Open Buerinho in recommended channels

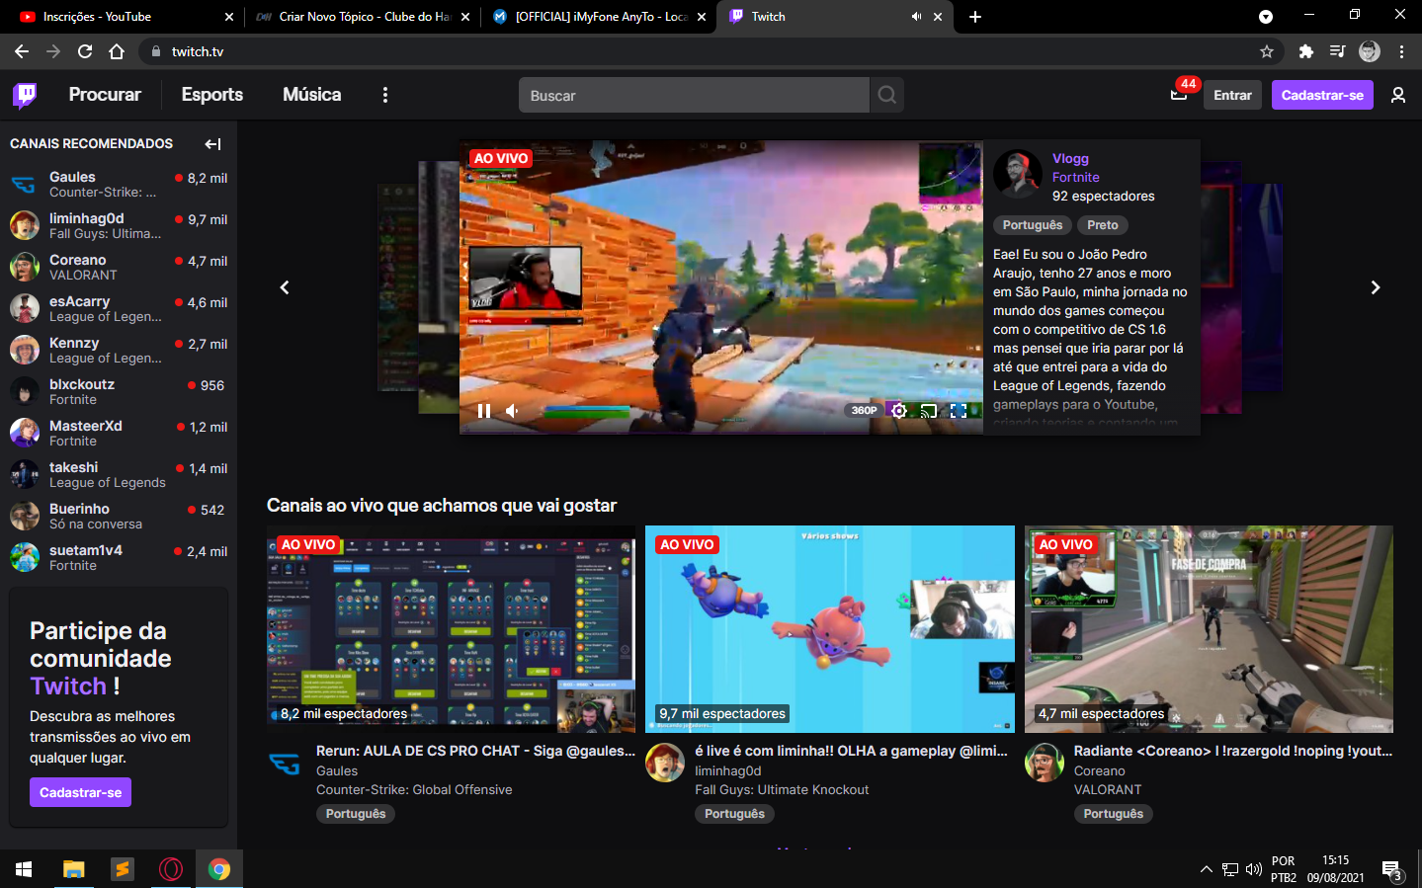(x=119, y=516)
